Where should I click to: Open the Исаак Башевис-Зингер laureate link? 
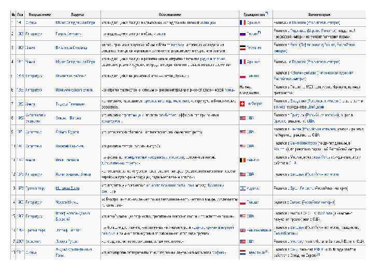point(73,175)
